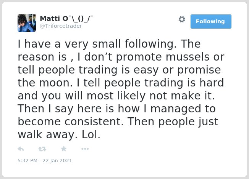The width and height of the screenshot is (249, 179).
Task: Open Matti's profile picture thumbnail
Action: [x=27, y=23]
